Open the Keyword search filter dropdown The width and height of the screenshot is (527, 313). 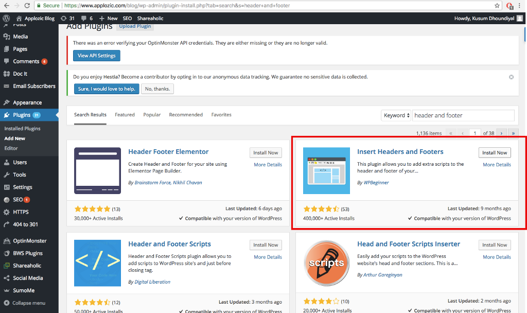[x=396, y=115]
